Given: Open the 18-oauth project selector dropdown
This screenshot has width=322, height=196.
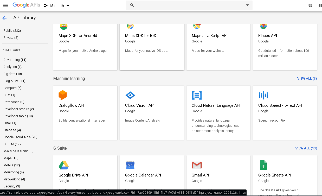Looking at the screenshot, I should coord(57,5).
